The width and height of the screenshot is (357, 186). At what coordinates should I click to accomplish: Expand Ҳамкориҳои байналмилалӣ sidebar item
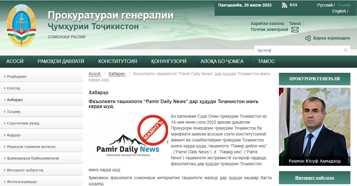(41, 158)
